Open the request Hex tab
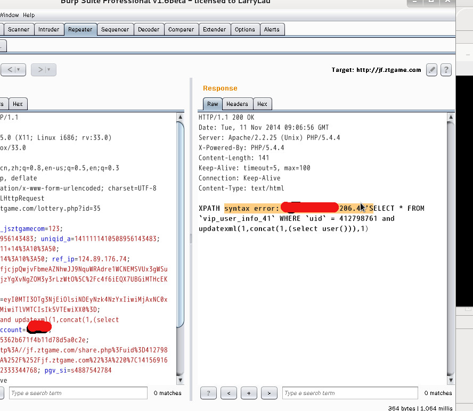Image resolution: width=473 pixels, height=411 pixels. click(x=18, y=104)
